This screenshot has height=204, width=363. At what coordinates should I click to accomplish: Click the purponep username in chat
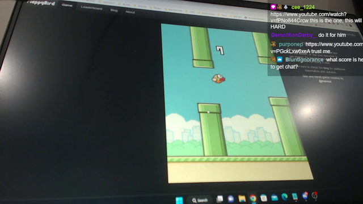point(291,44)
